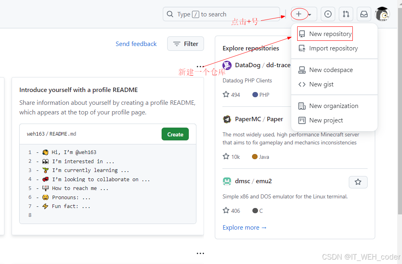This screenshot has width=402, height=264.
Task: Click the green Create button
Action: (x=175, y=134)
